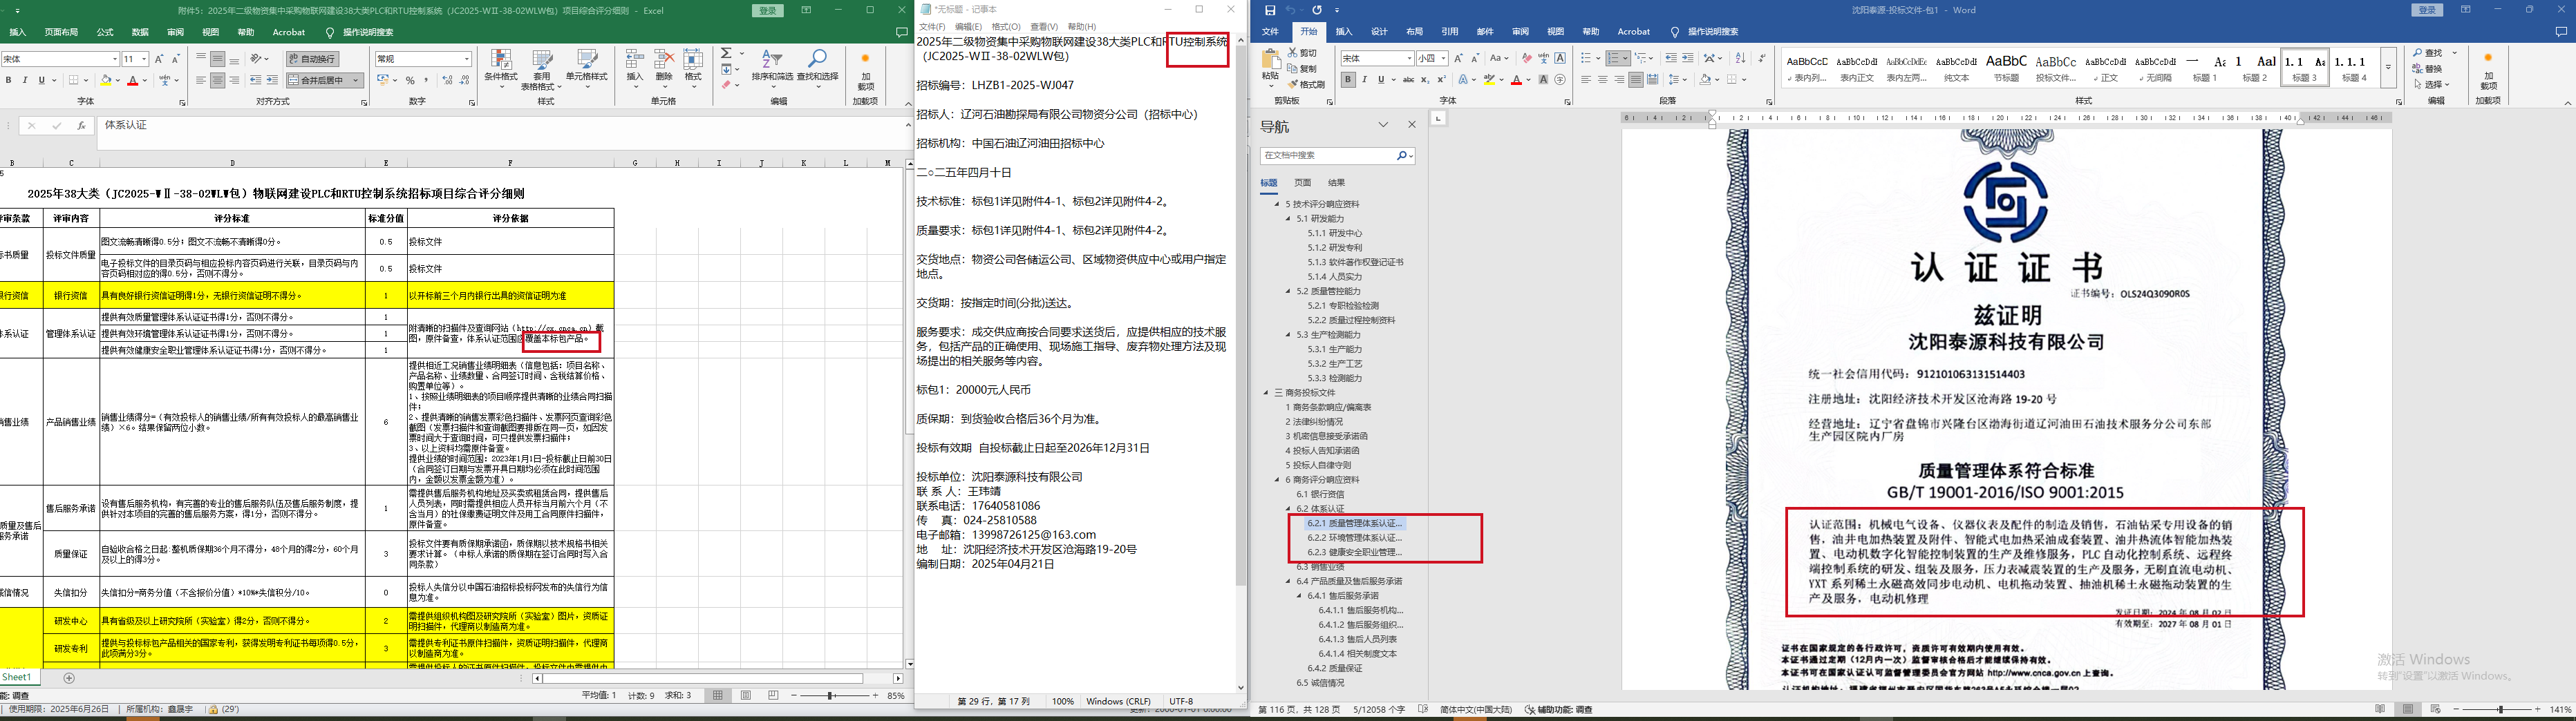Screen dimensions: 2576x721
Task: Toggle justify alignment in Word paragraph group
Action: (x=1636, y=80)
